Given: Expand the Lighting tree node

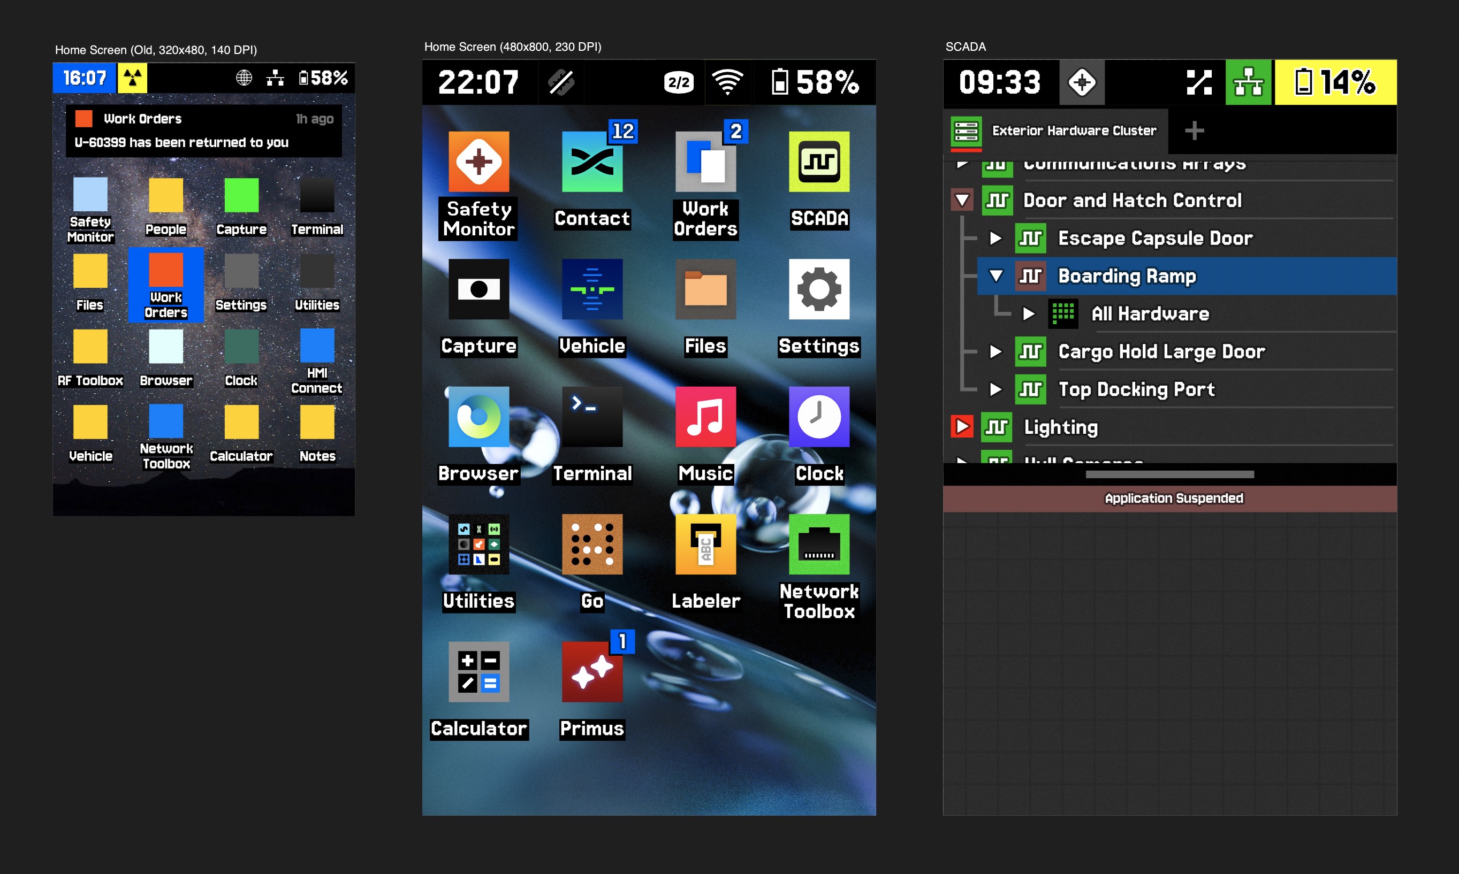Looking at the screenshot, I should pyautogui.click(x=962, y=426).
